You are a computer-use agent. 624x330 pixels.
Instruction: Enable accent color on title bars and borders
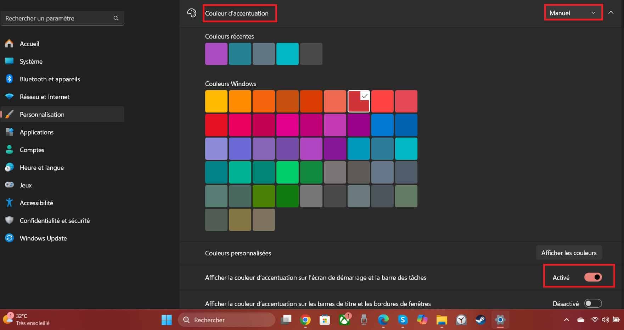pos(592,303)
